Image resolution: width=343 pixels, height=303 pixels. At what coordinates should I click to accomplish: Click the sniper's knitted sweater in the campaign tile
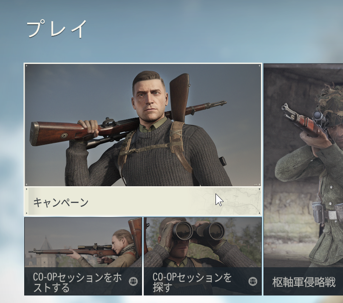[x=153, y=158]
